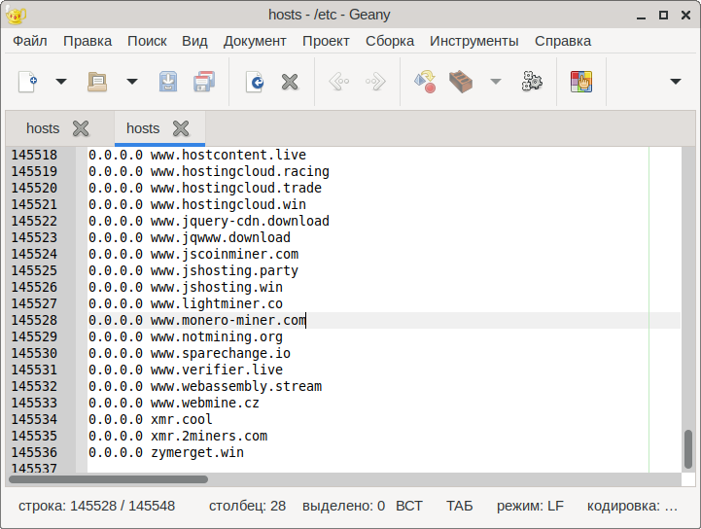Image resolution: width=701 pixels, height=529 pixels.
Task: Click line with www.sparechange.io entry
Action: (220, 353)
